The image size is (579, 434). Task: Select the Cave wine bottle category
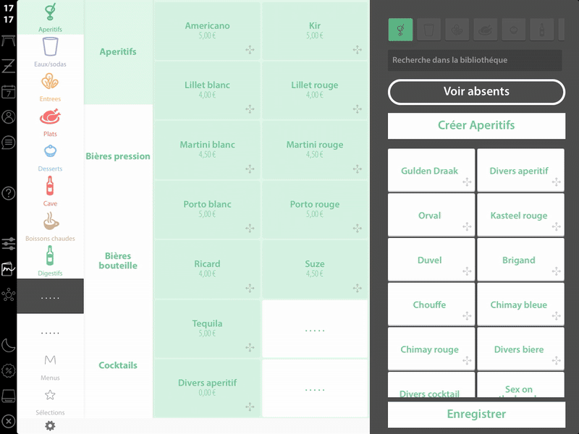50,192
